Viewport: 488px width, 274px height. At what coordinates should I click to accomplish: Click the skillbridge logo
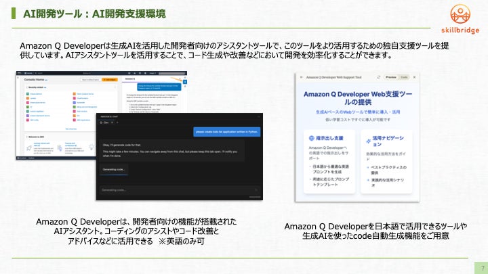pos(460,19)
